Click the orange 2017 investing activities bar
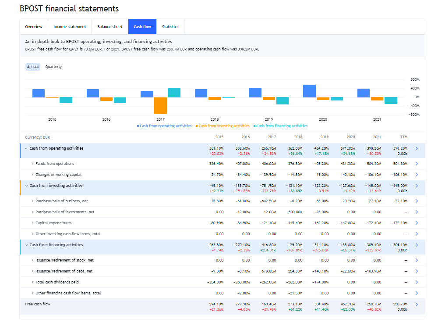Image resolution: width=438 pixels, height=326 pixels. (161, 105)
